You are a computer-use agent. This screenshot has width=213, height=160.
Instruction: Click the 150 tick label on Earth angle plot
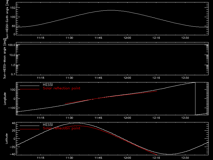13,8
